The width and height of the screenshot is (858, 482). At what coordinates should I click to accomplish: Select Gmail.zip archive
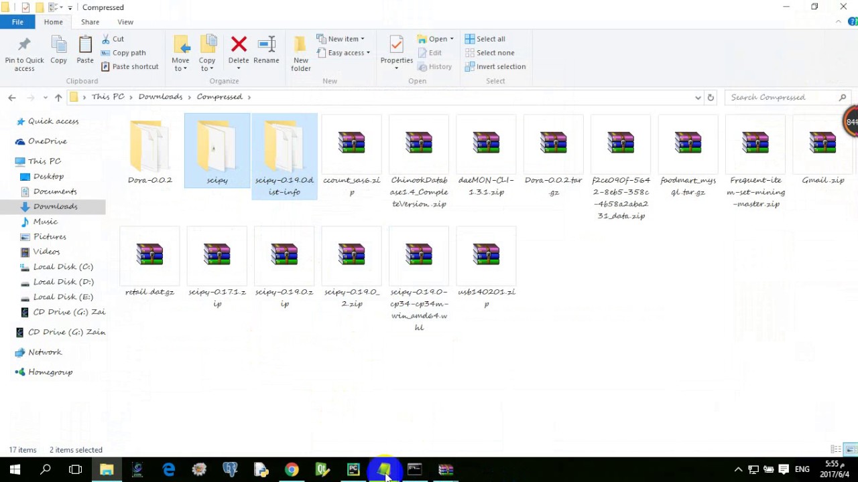point(822,151)
